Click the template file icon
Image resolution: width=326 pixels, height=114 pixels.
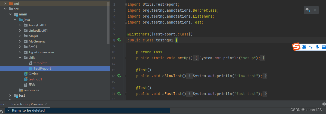[31, 63]
